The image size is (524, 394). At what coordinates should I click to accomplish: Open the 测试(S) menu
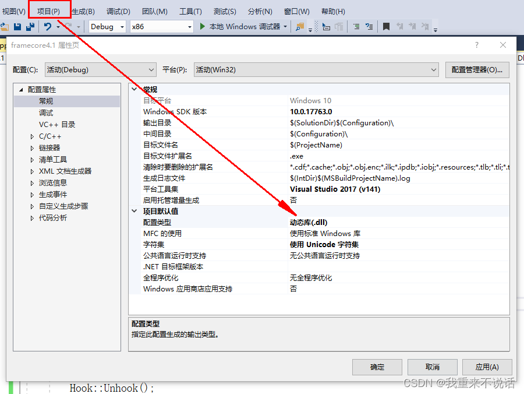tap(225, 12)
